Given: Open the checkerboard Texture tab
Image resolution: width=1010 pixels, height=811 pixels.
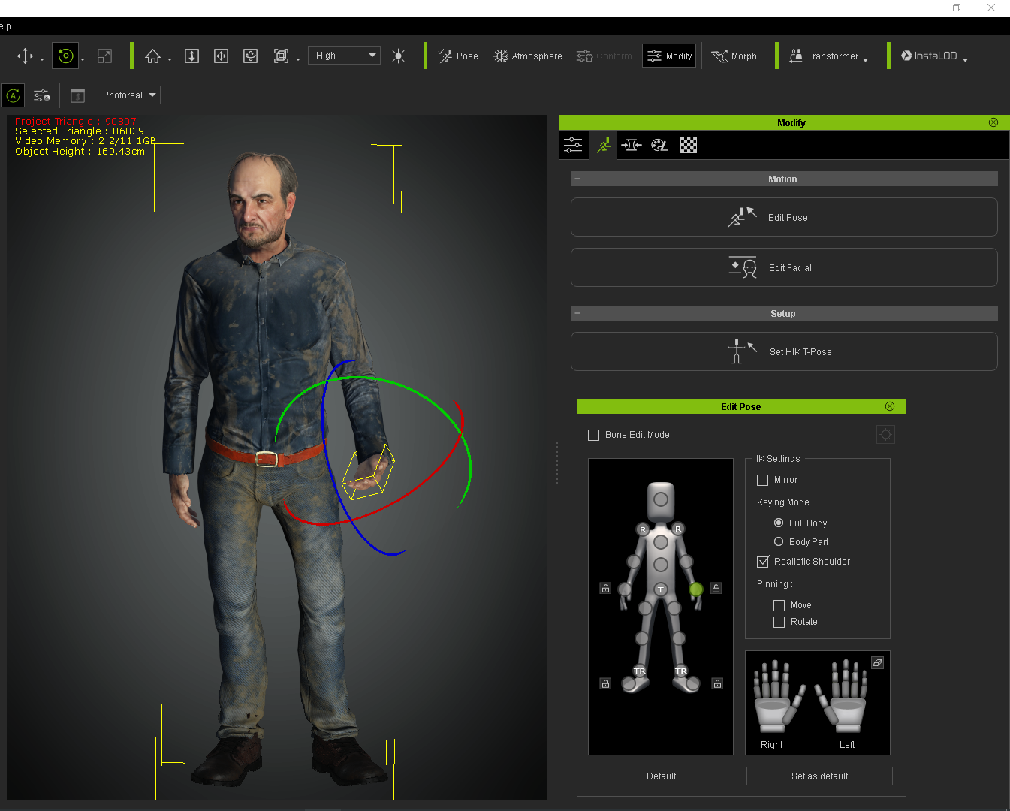Looking at the screenshot, I should 689,145.
